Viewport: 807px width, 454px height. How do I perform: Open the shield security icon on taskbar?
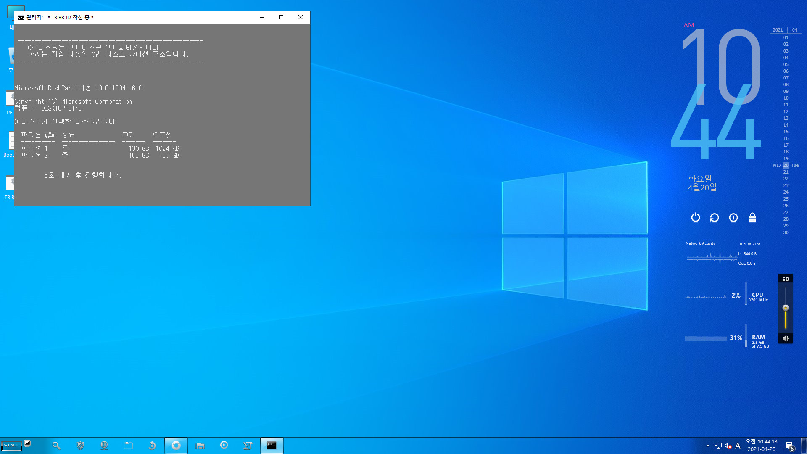click(x=80, y=446)
